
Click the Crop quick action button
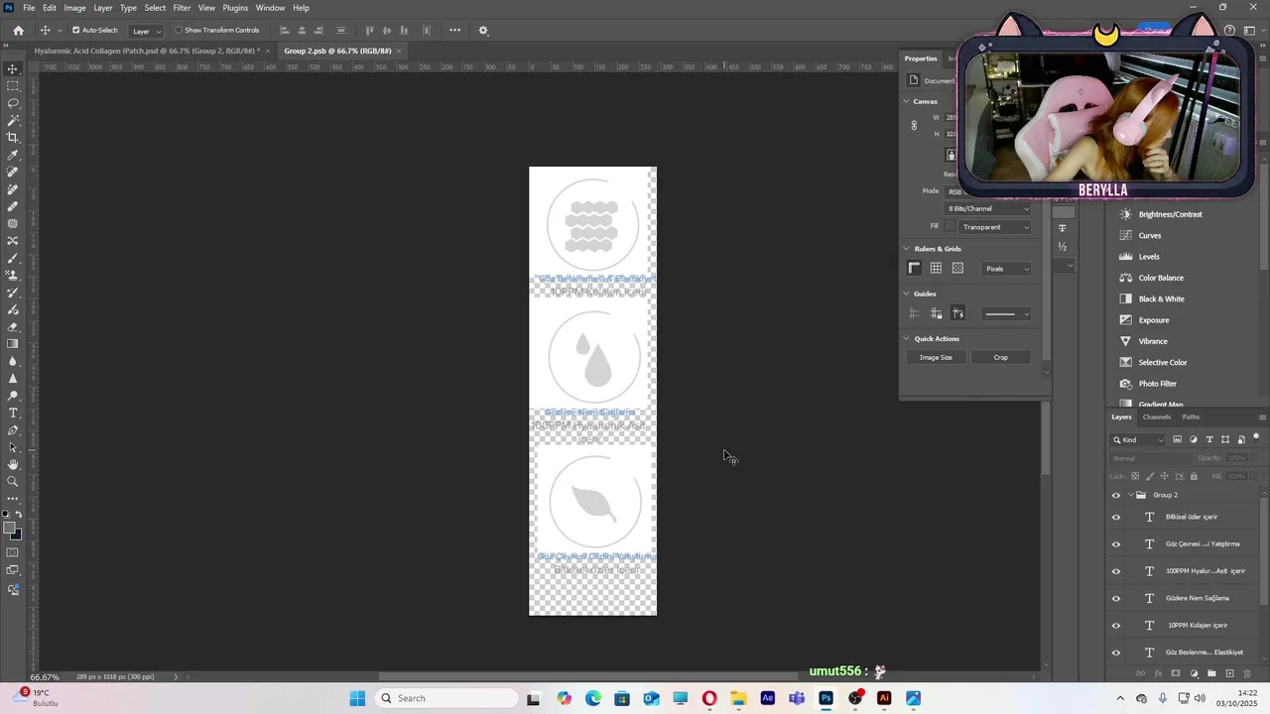click(1000, 357)
